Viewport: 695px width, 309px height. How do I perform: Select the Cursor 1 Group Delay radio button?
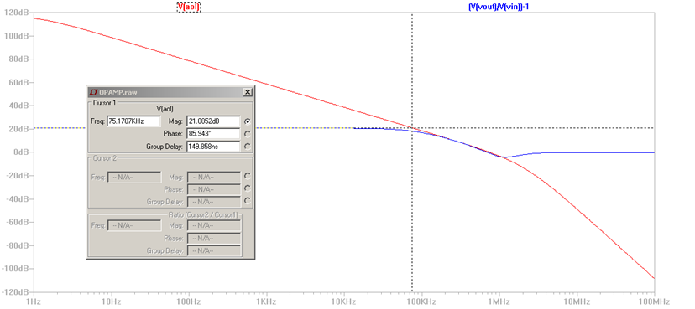coord(248,146)
